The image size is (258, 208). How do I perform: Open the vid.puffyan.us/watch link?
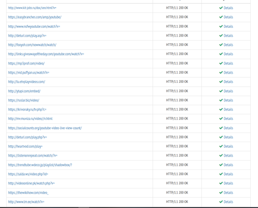pyautogui.click(x=28, y=73)
